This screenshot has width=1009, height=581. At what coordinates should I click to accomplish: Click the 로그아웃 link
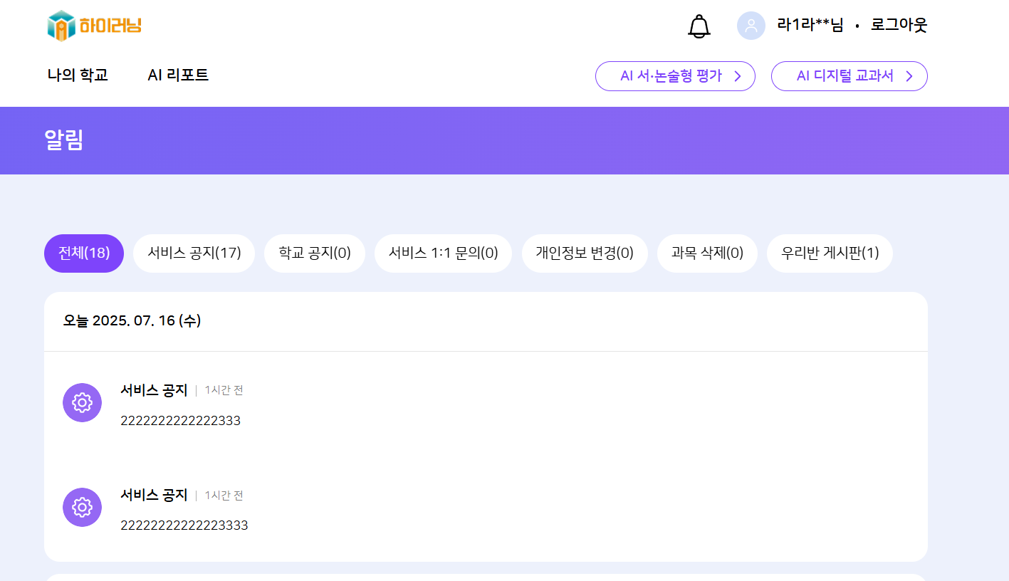click(899, 26)
